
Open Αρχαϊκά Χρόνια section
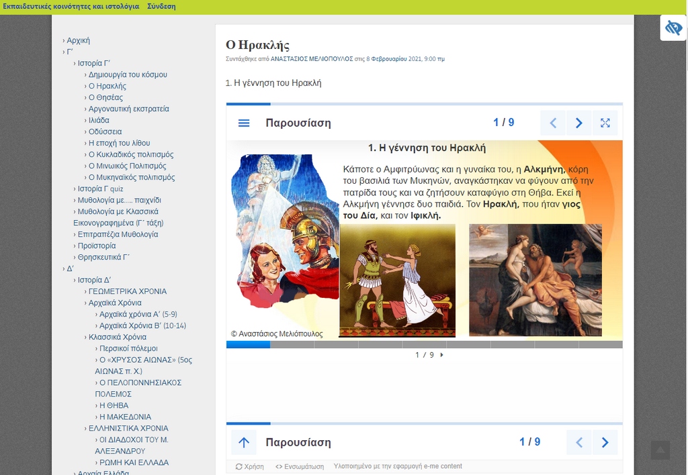[115, 303]
